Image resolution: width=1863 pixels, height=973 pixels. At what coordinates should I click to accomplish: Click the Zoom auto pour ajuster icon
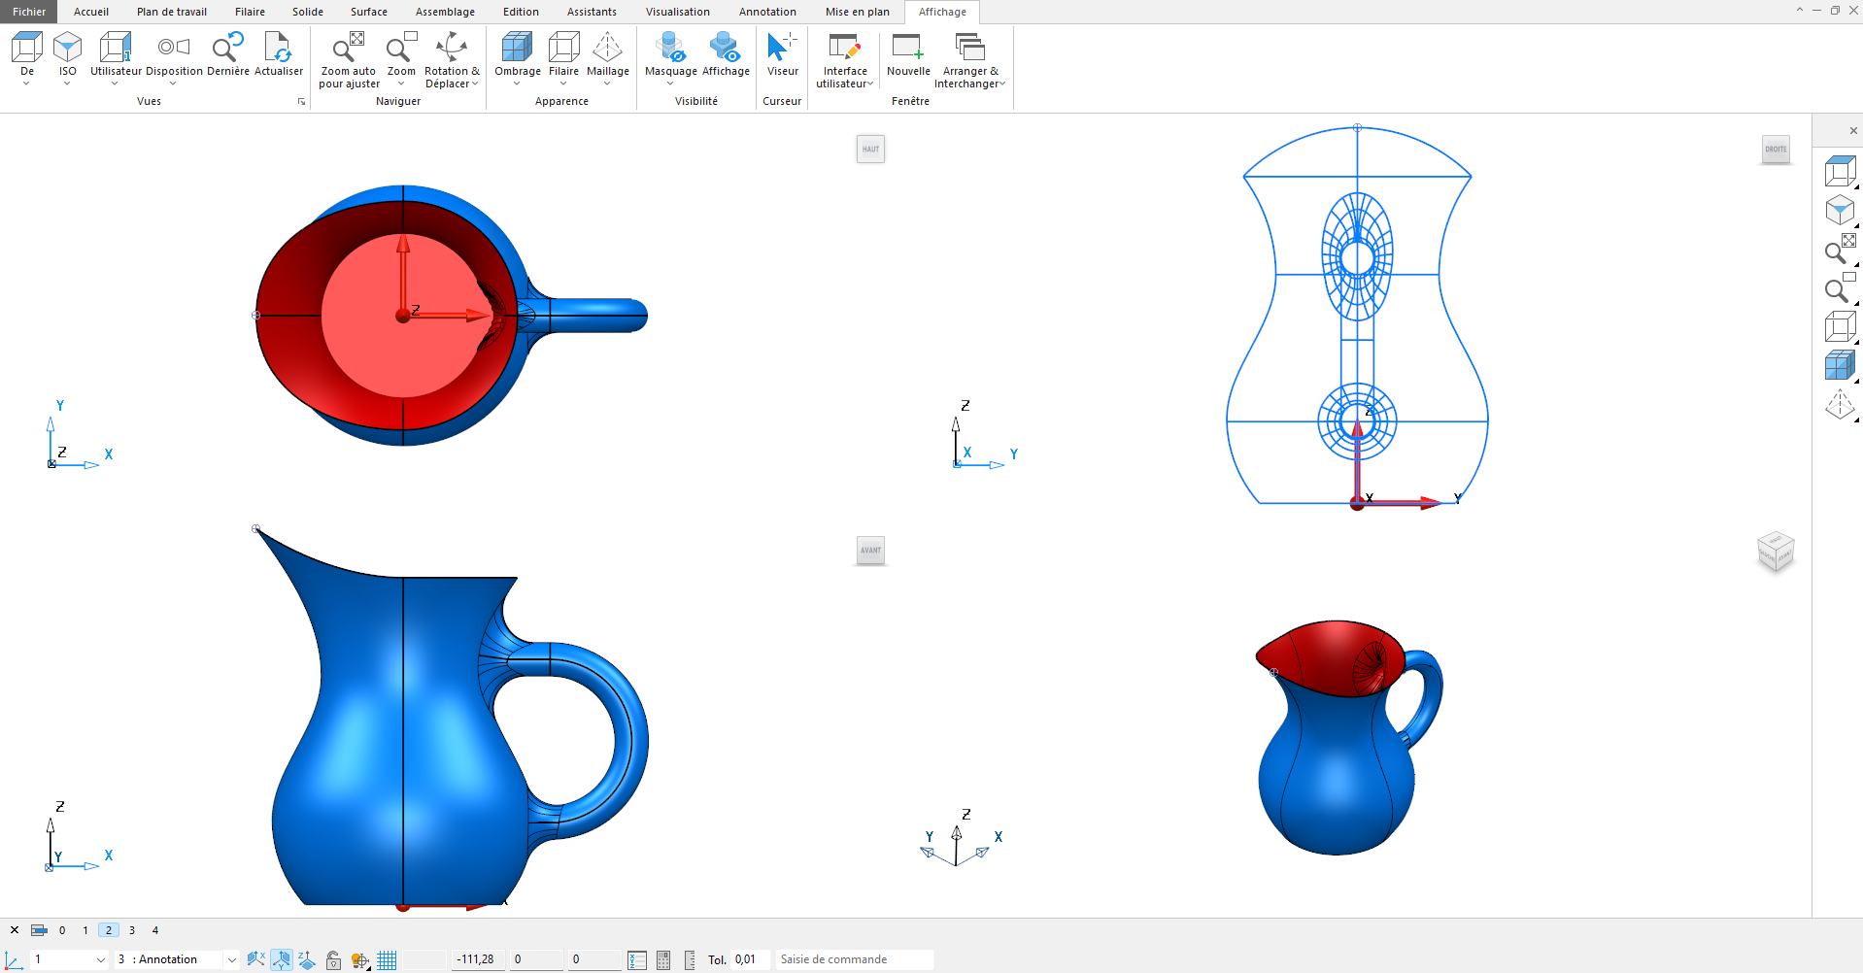(349, 48)
